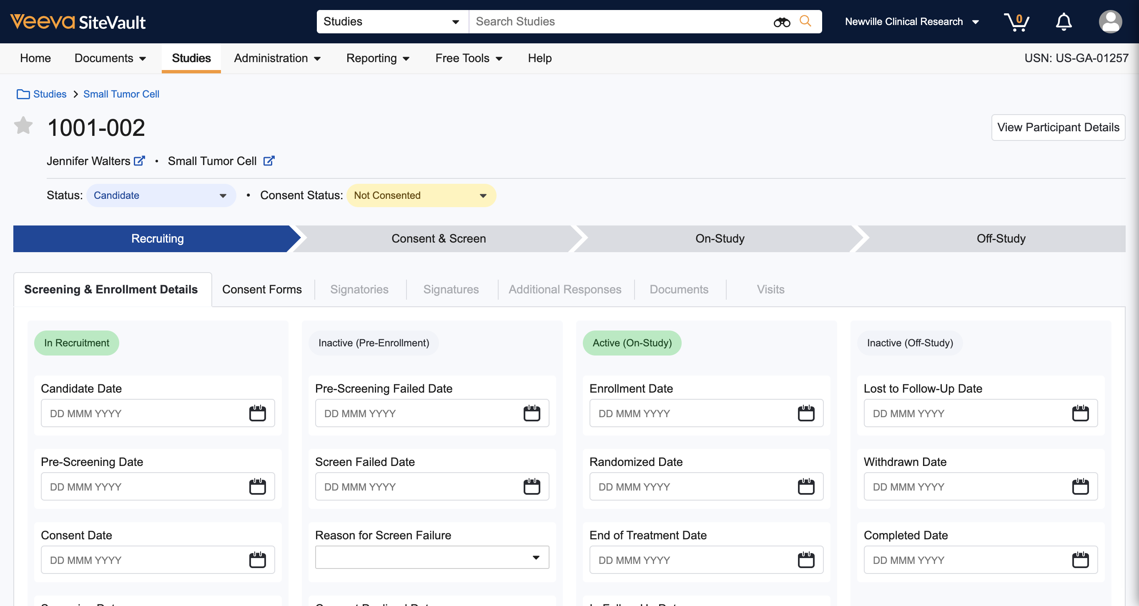Screen dimensions: 1139x606
Task: Open calendar picker for End of Treatment Date
Action: coord(805,560)
